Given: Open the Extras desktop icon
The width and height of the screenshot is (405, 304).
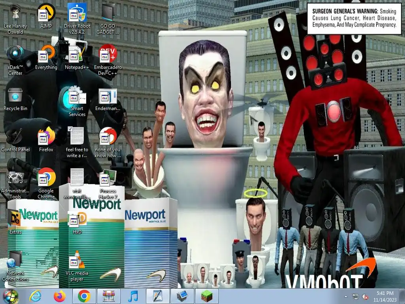Looking at the screenshot, I should pos(15,222).
